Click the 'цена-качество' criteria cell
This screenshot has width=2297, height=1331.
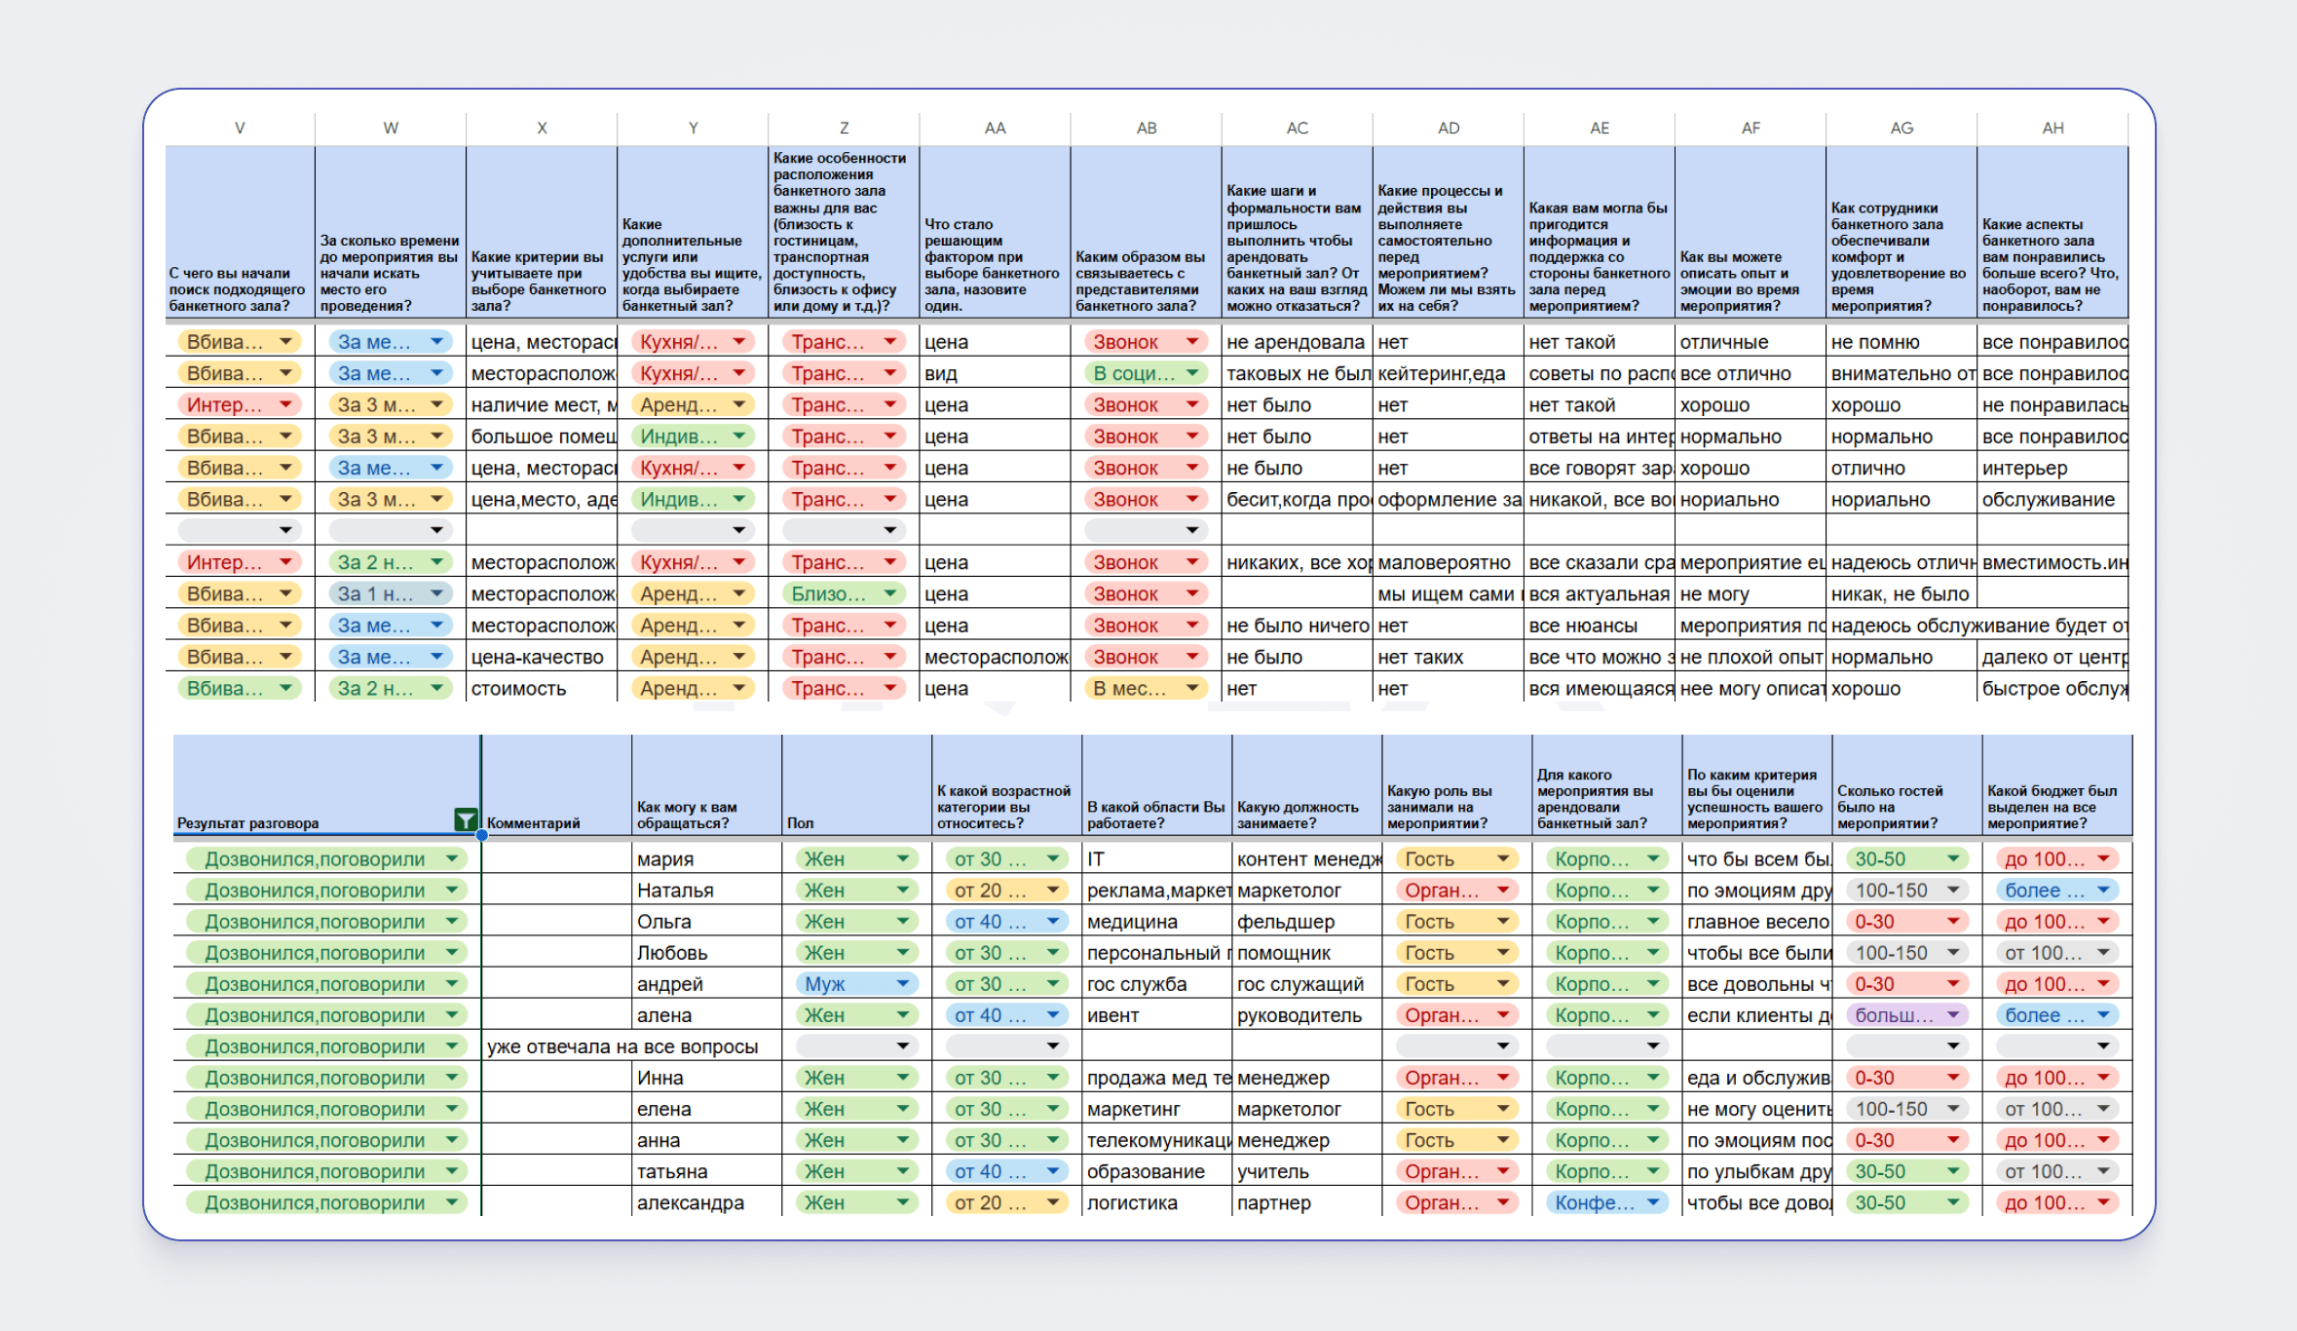pyautogui.click(x=538, y=657)
